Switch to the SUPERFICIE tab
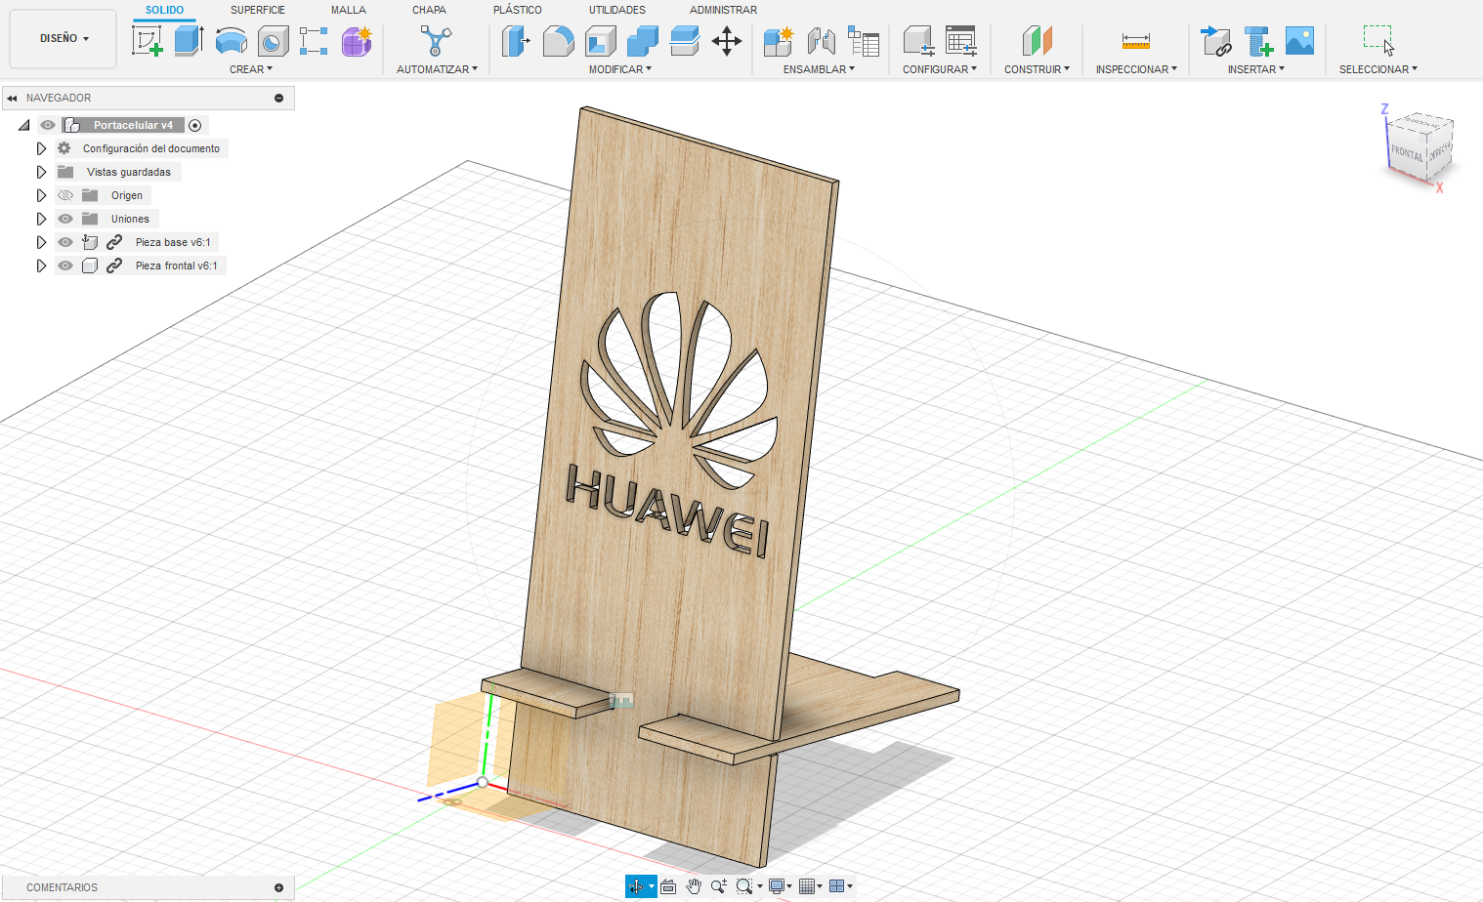 258,10
